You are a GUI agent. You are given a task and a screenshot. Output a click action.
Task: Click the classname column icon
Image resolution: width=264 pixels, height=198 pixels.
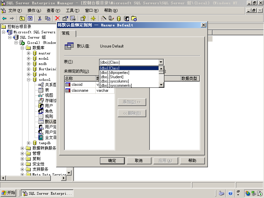click(x=68, y=90)
